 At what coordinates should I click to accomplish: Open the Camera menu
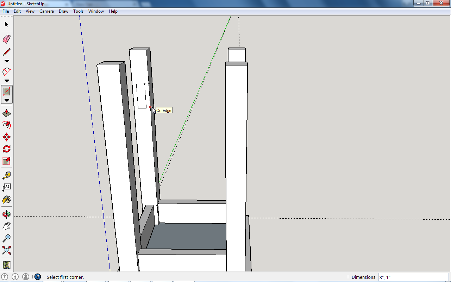46,11
